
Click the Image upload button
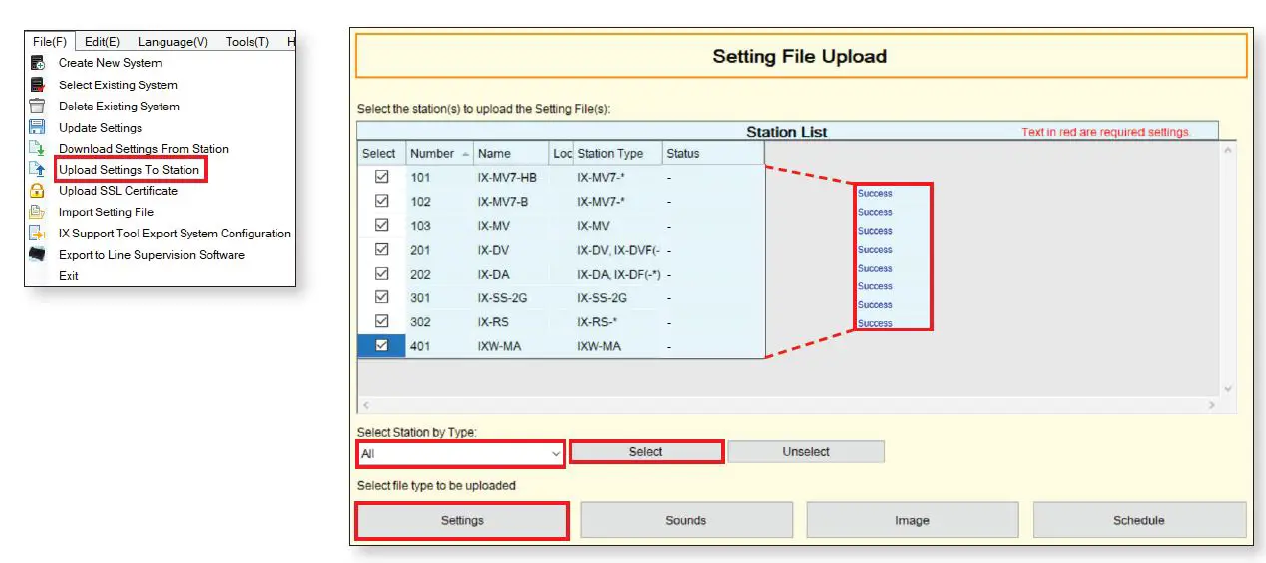(912, 520)
